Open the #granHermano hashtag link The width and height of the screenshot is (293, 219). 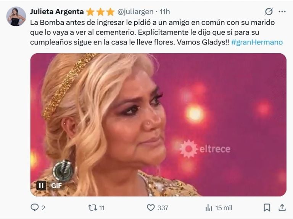[x=257, y=42]
